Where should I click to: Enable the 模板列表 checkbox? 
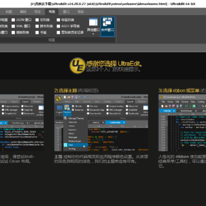pyautogui.click(x=13, y=33)
